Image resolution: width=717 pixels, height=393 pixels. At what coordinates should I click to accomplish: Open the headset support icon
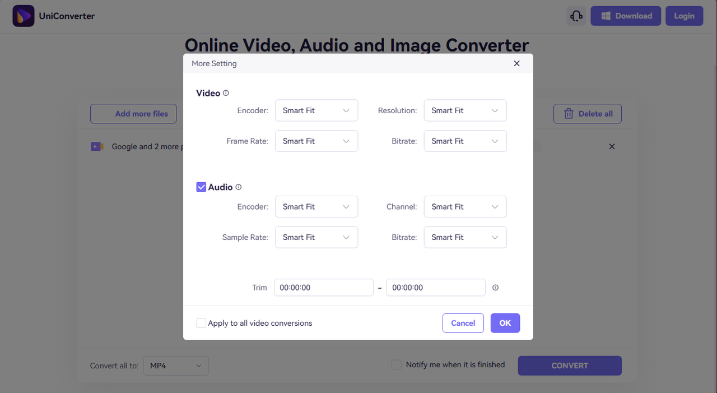576,16
